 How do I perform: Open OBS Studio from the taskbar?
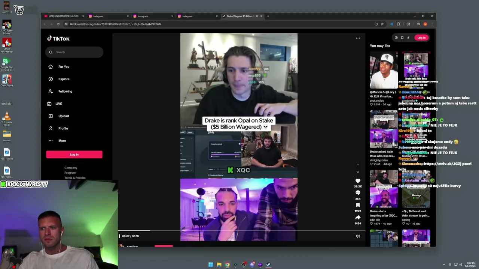coord(244,265)
